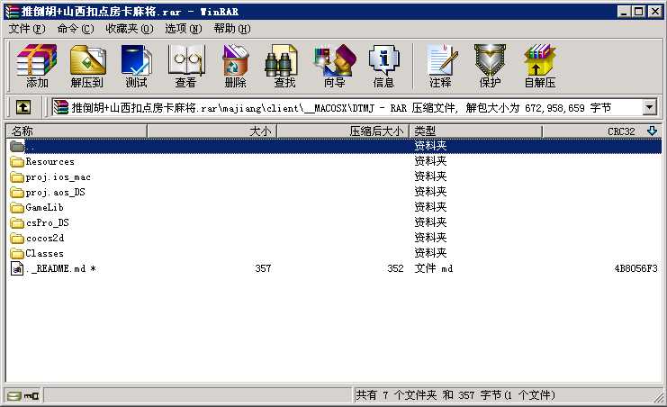Click the 保护 (Protect) shield icon
The width and height of the screenshot is (667, 407).
(490, 66)
